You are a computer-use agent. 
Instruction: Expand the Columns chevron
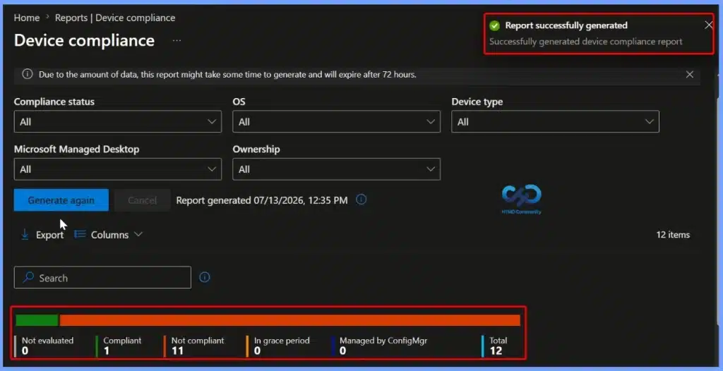(138, 234)
